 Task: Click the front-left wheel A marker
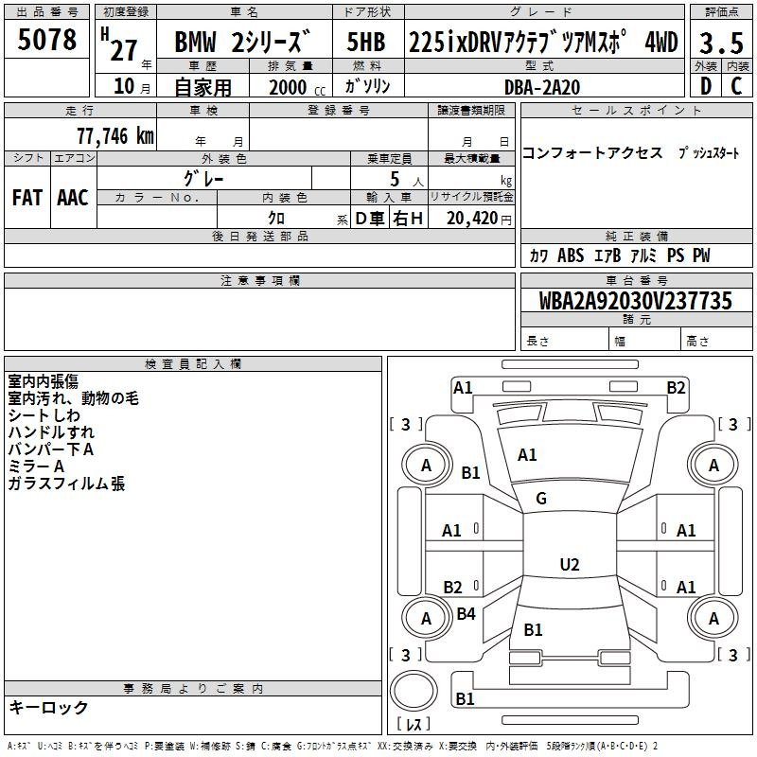(x=427, y=466)
